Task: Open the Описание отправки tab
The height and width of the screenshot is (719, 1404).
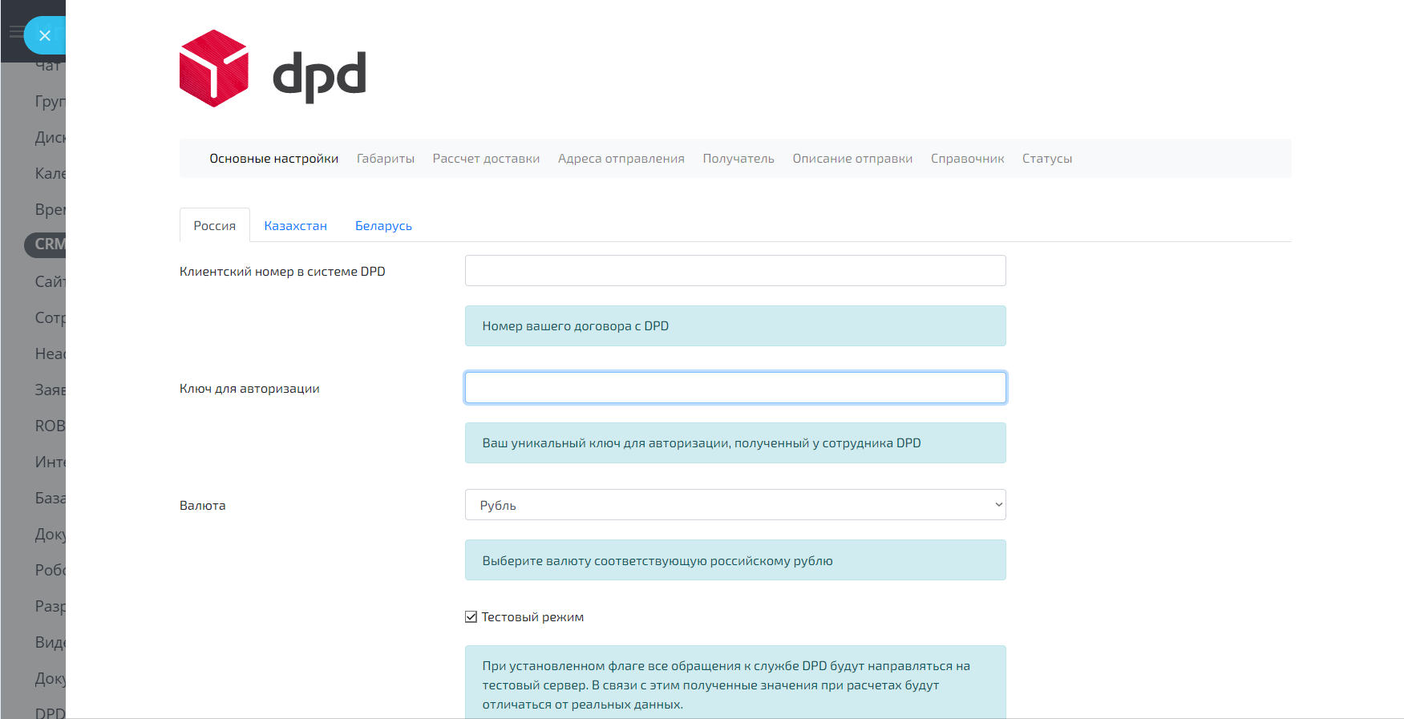Action: [852, 159]
